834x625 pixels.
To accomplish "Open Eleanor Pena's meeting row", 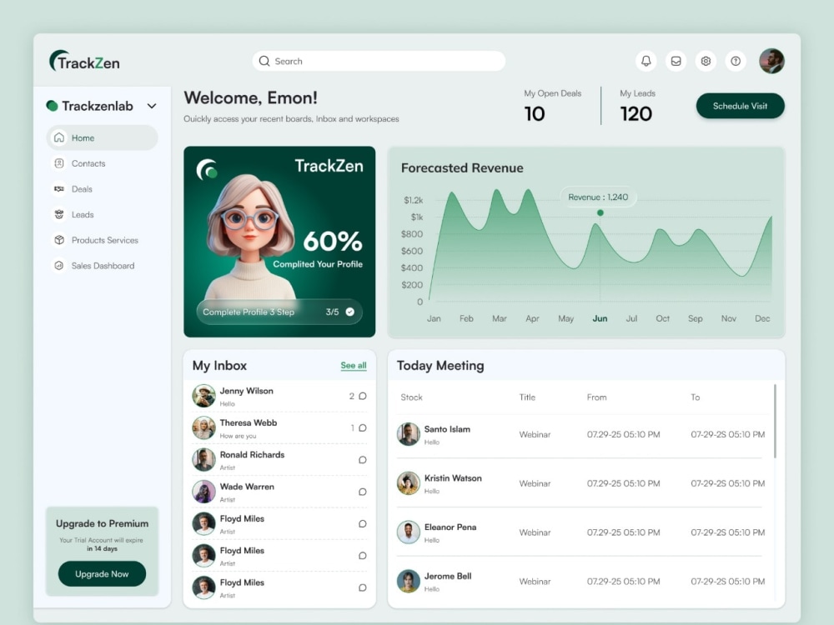I will tap(582, 532).
